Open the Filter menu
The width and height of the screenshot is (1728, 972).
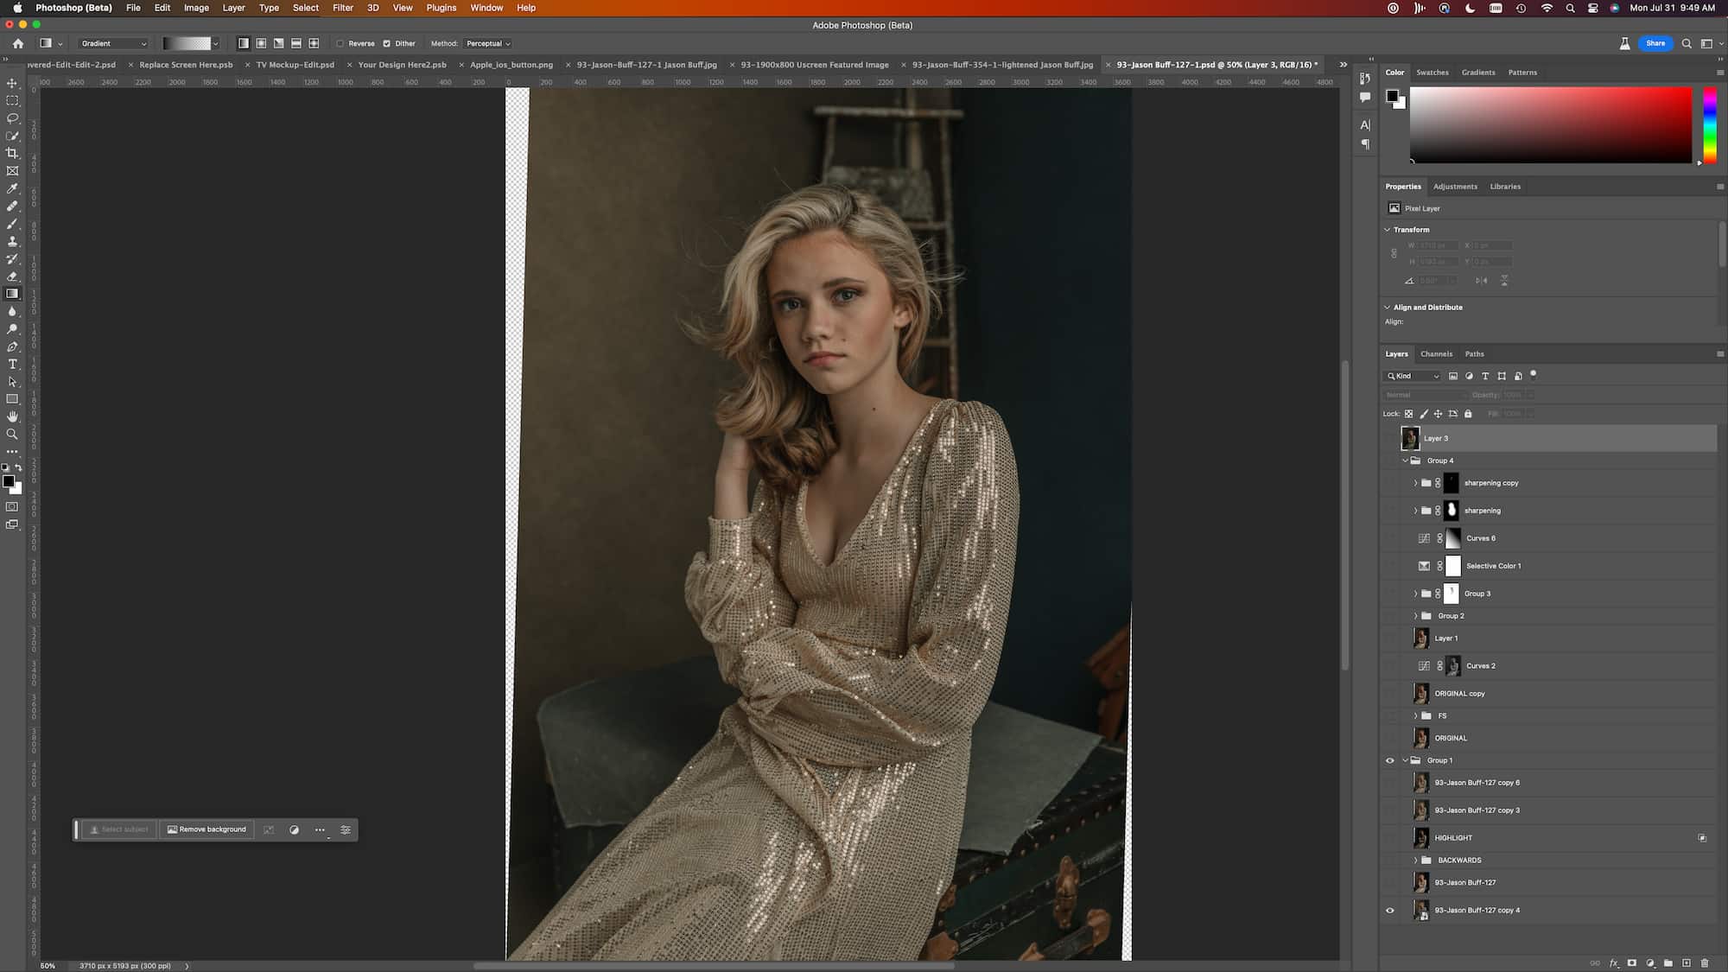(342, 8)
